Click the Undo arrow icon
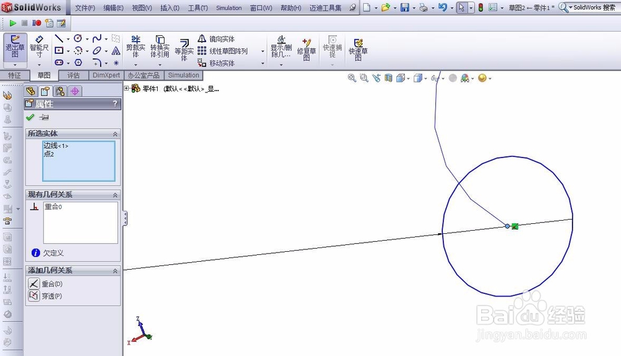This screenshot has width=621, height=356. (x=443, y=7)
